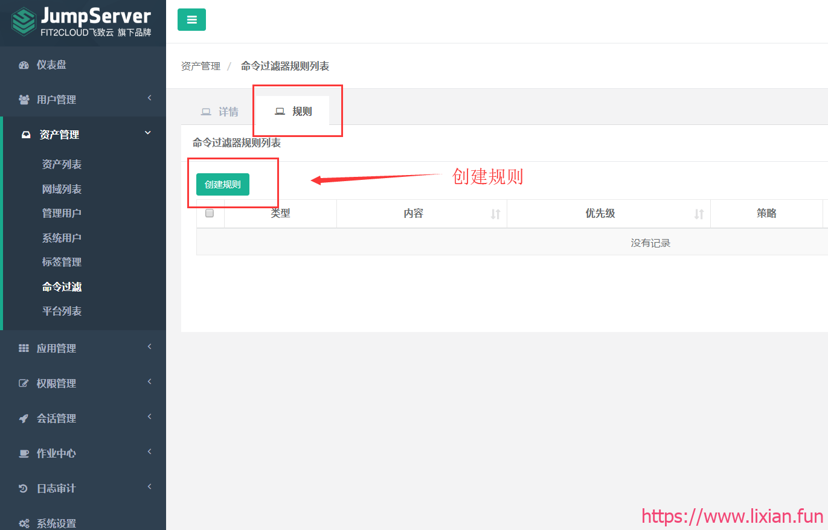Screen dimensions: 828x530
Task: Open 管理用户 in the sidebar
Action: point(62,214)
